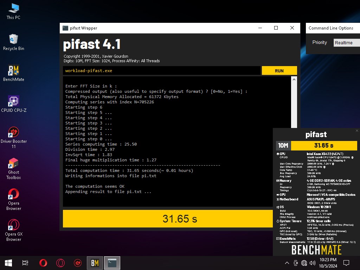Click the 'Series computing time : 25.50' line

101,144
